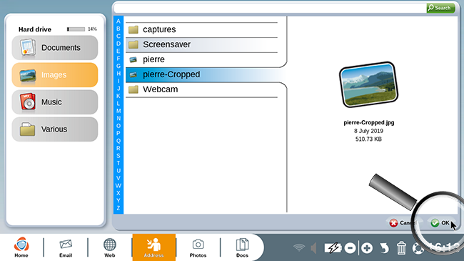Click the search input field
The image size is (464, 261).
pos(270,8)
